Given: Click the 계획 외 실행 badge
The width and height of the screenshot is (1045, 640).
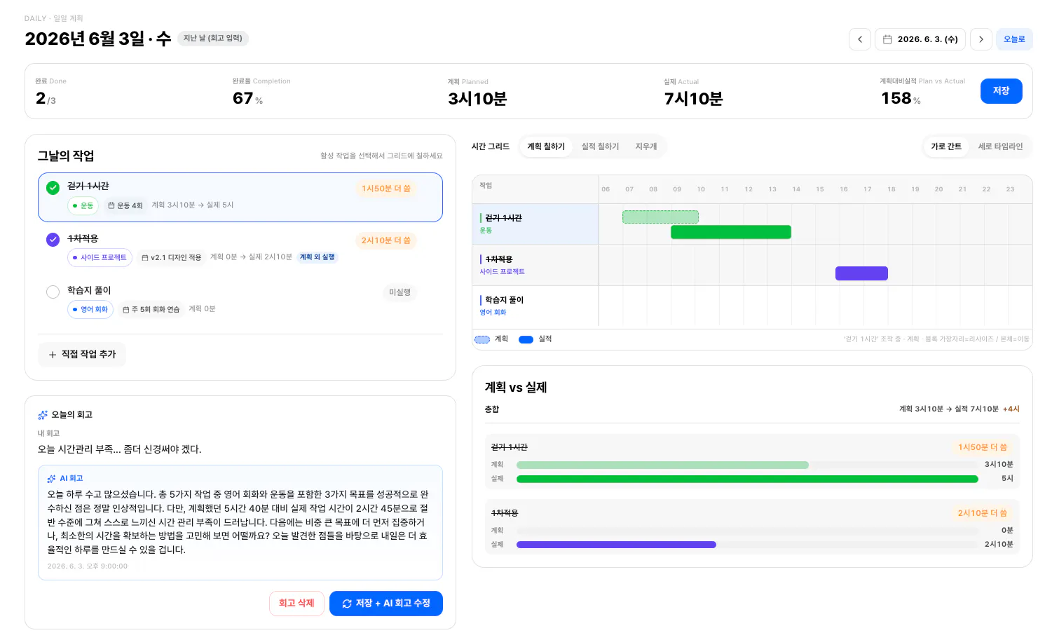Looking at the screenshot, I should point(317,257).
